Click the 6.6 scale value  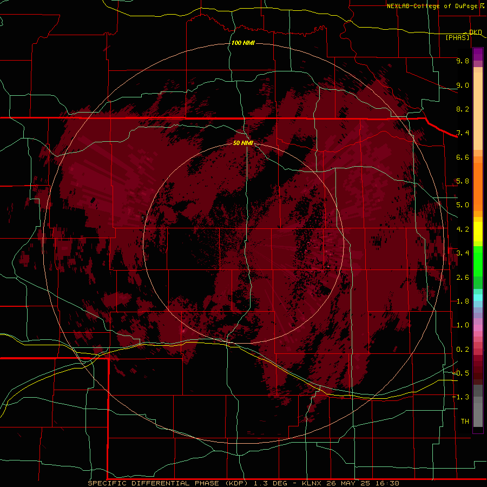(x=463, y=157)
